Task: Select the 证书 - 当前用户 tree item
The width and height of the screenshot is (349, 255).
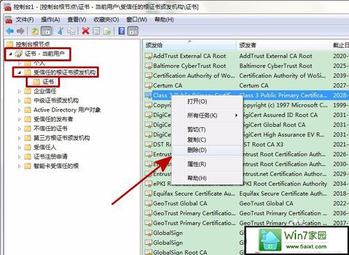Action: pos(44,54)
